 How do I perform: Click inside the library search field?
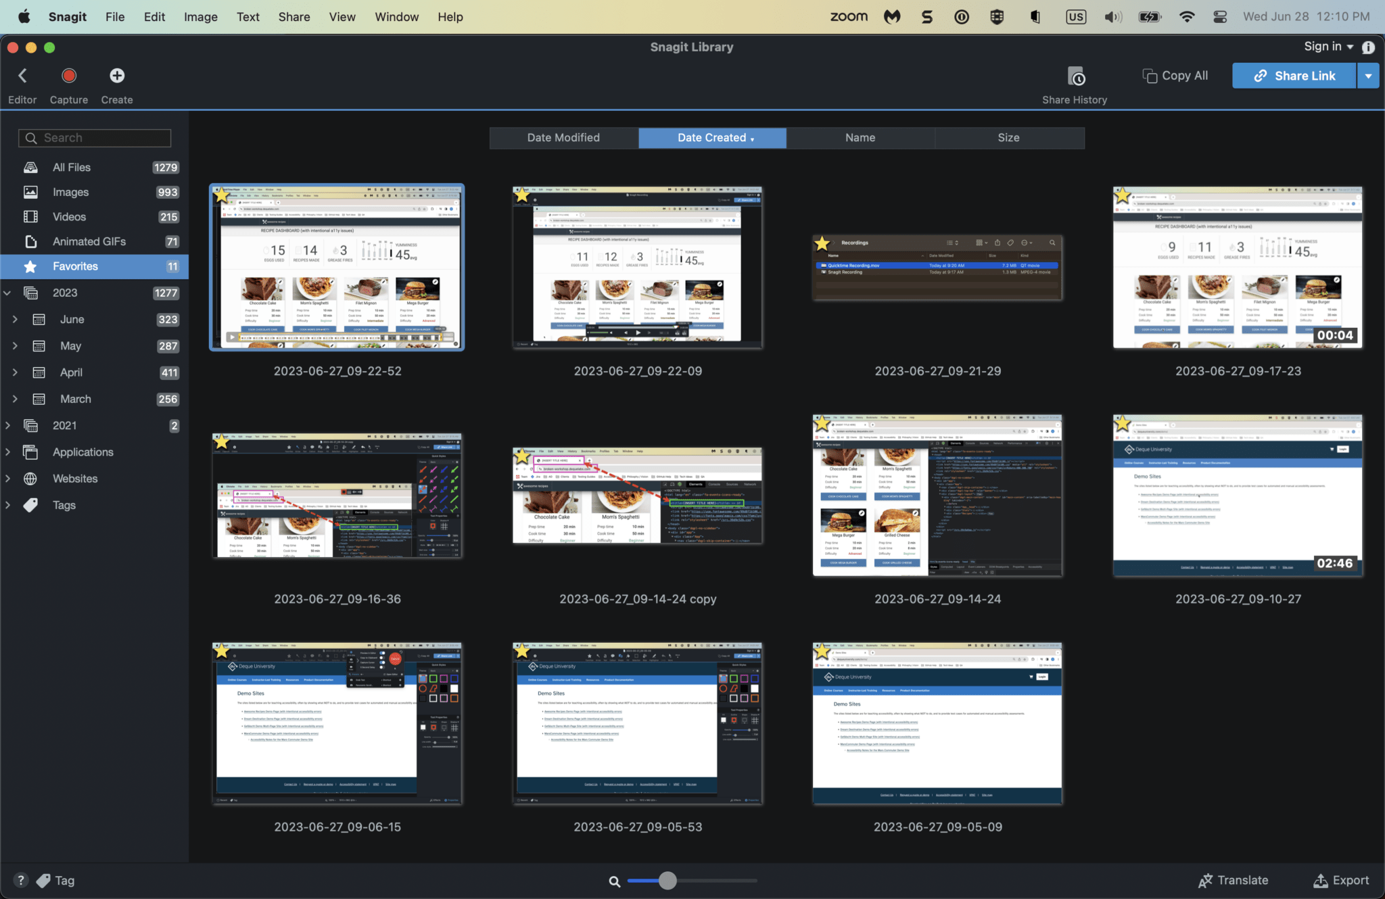click(x=95, y=137)
